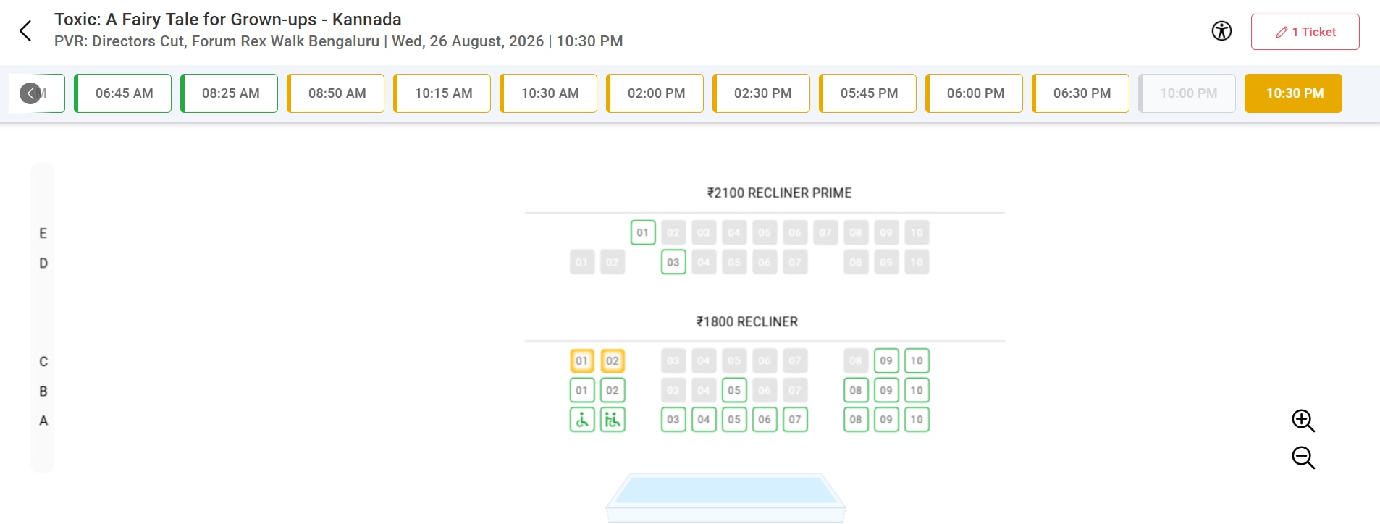Open the accessibility options icon
This screenshot has width=1380, height=524.
pyautogui.click(x=1221, y=31)
